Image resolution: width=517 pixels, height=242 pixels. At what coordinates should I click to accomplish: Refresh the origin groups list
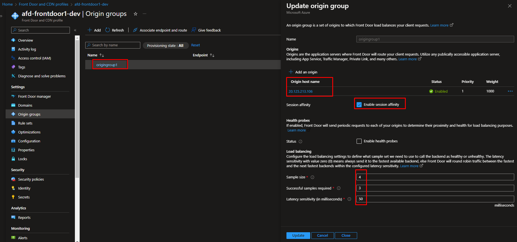tap(115, 30)
